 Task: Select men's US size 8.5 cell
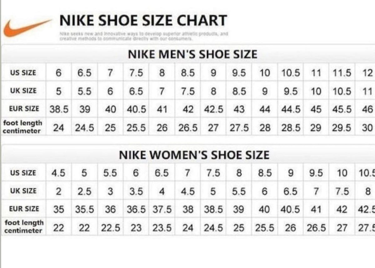187,73
